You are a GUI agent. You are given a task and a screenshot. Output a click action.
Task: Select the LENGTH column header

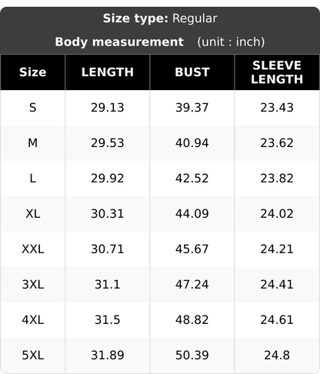(x=108, y=72)
